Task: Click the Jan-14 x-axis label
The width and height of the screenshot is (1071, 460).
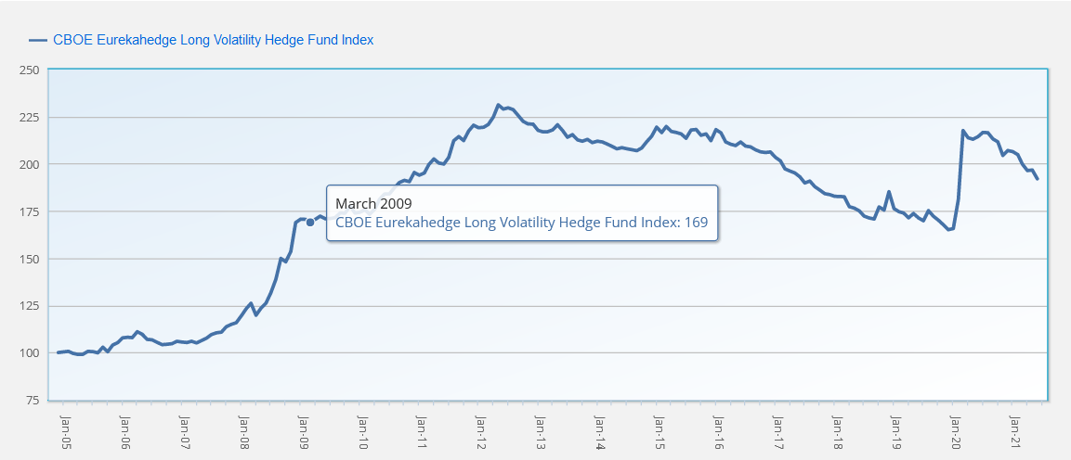Action: coord(599,430)
